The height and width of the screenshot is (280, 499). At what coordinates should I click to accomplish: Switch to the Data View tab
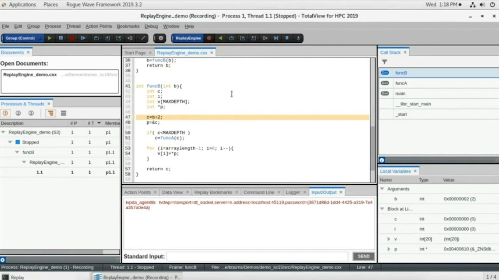(172, 192)
